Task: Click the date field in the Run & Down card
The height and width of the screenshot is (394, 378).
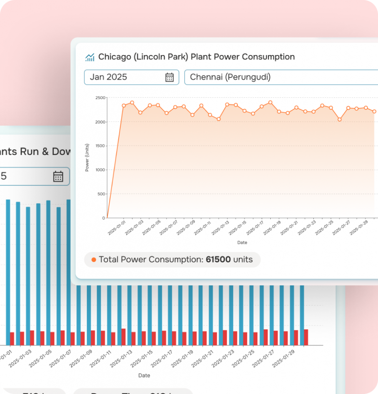Action: tap(35, 176)
